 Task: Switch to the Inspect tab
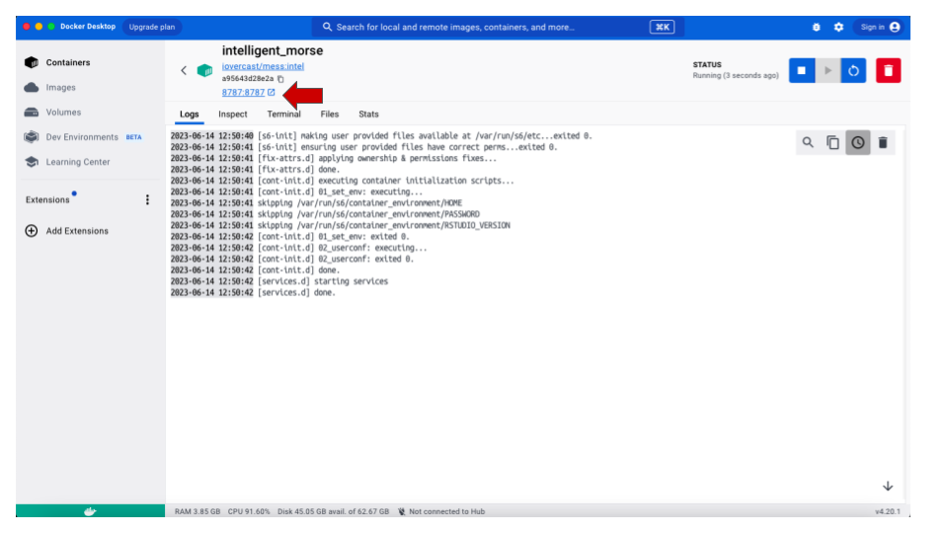tap(233, 114)
